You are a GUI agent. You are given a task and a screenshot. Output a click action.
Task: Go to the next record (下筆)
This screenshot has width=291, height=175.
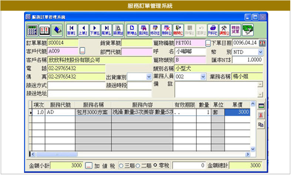pos(94,29)
